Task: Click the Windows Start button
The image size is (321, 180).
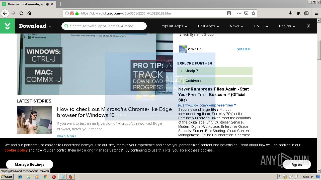Action: 7,177
